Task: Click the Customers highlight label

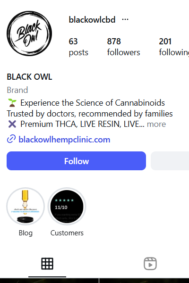Action: tap(67, 233)
